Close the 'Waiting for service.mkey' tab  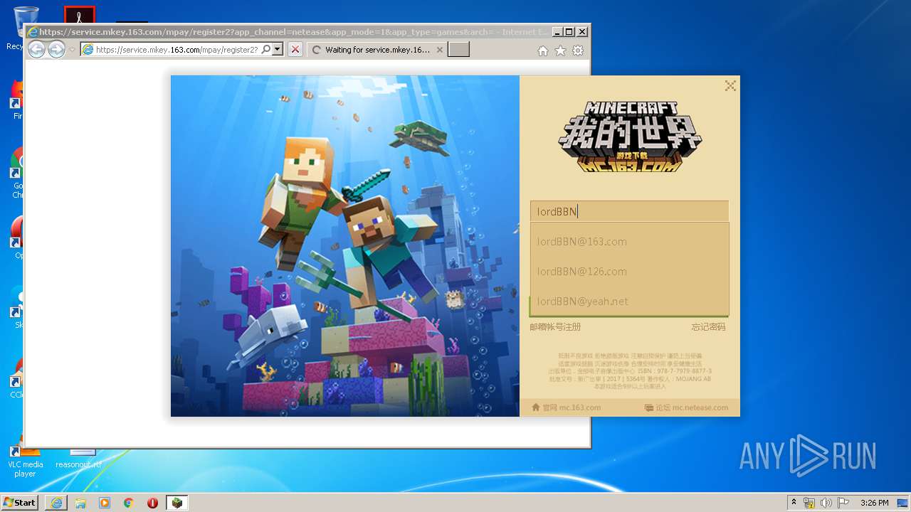[x=439, y=50]
